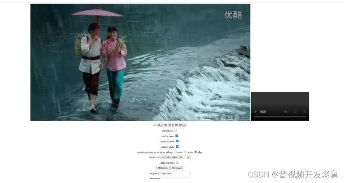Uncheck the useCamera checkbox
344x183 pixels.
[x=177, y=136]
